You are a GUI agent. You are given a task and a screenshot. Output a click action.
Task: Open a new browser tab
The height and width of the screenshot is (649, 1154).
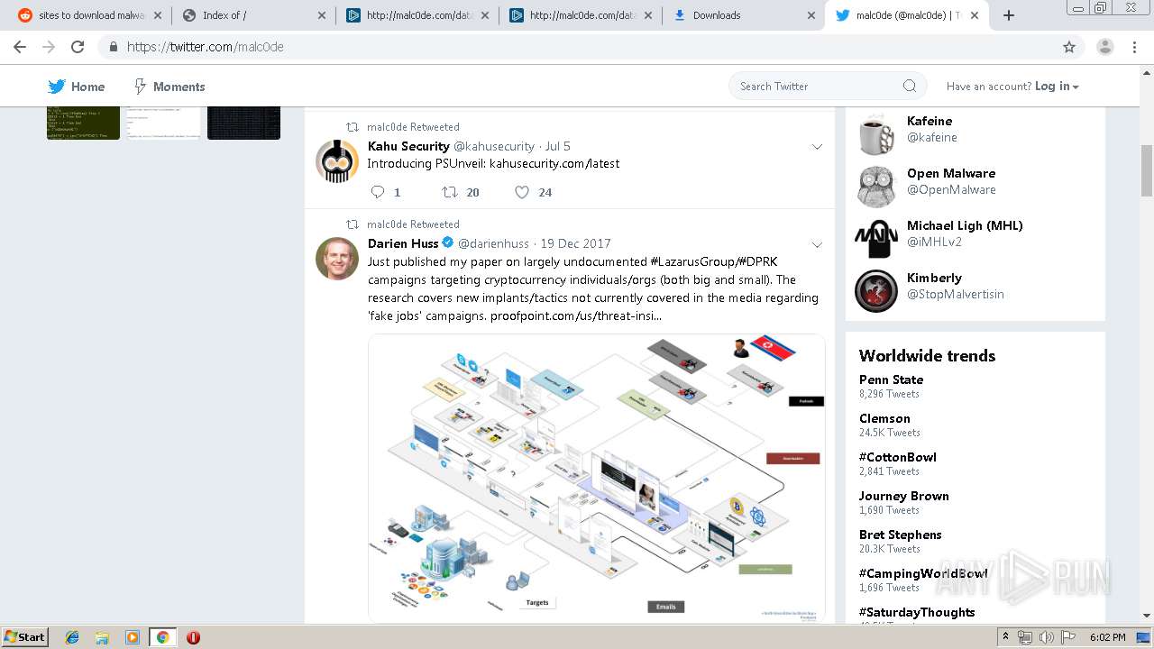click(1009, 15)
